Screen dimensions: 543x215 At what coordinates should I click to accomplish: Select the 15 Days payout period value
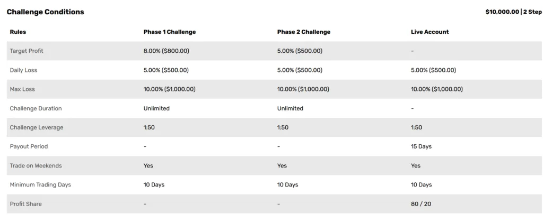(x=422, y=146)
